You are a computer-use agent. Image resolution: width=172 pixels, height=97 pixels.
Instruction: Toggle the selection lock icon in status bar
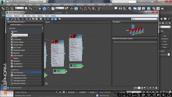pos(60,92)
